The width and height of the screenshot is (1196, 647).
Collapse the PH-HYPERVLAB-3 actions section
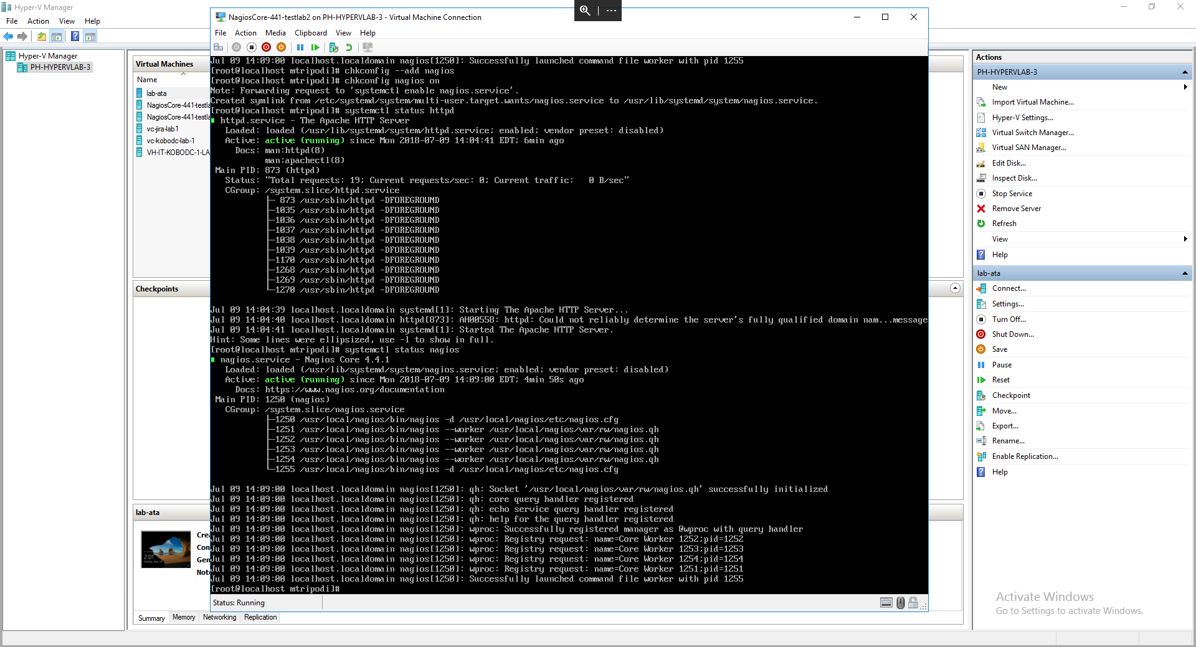[x=1184, y=72]
